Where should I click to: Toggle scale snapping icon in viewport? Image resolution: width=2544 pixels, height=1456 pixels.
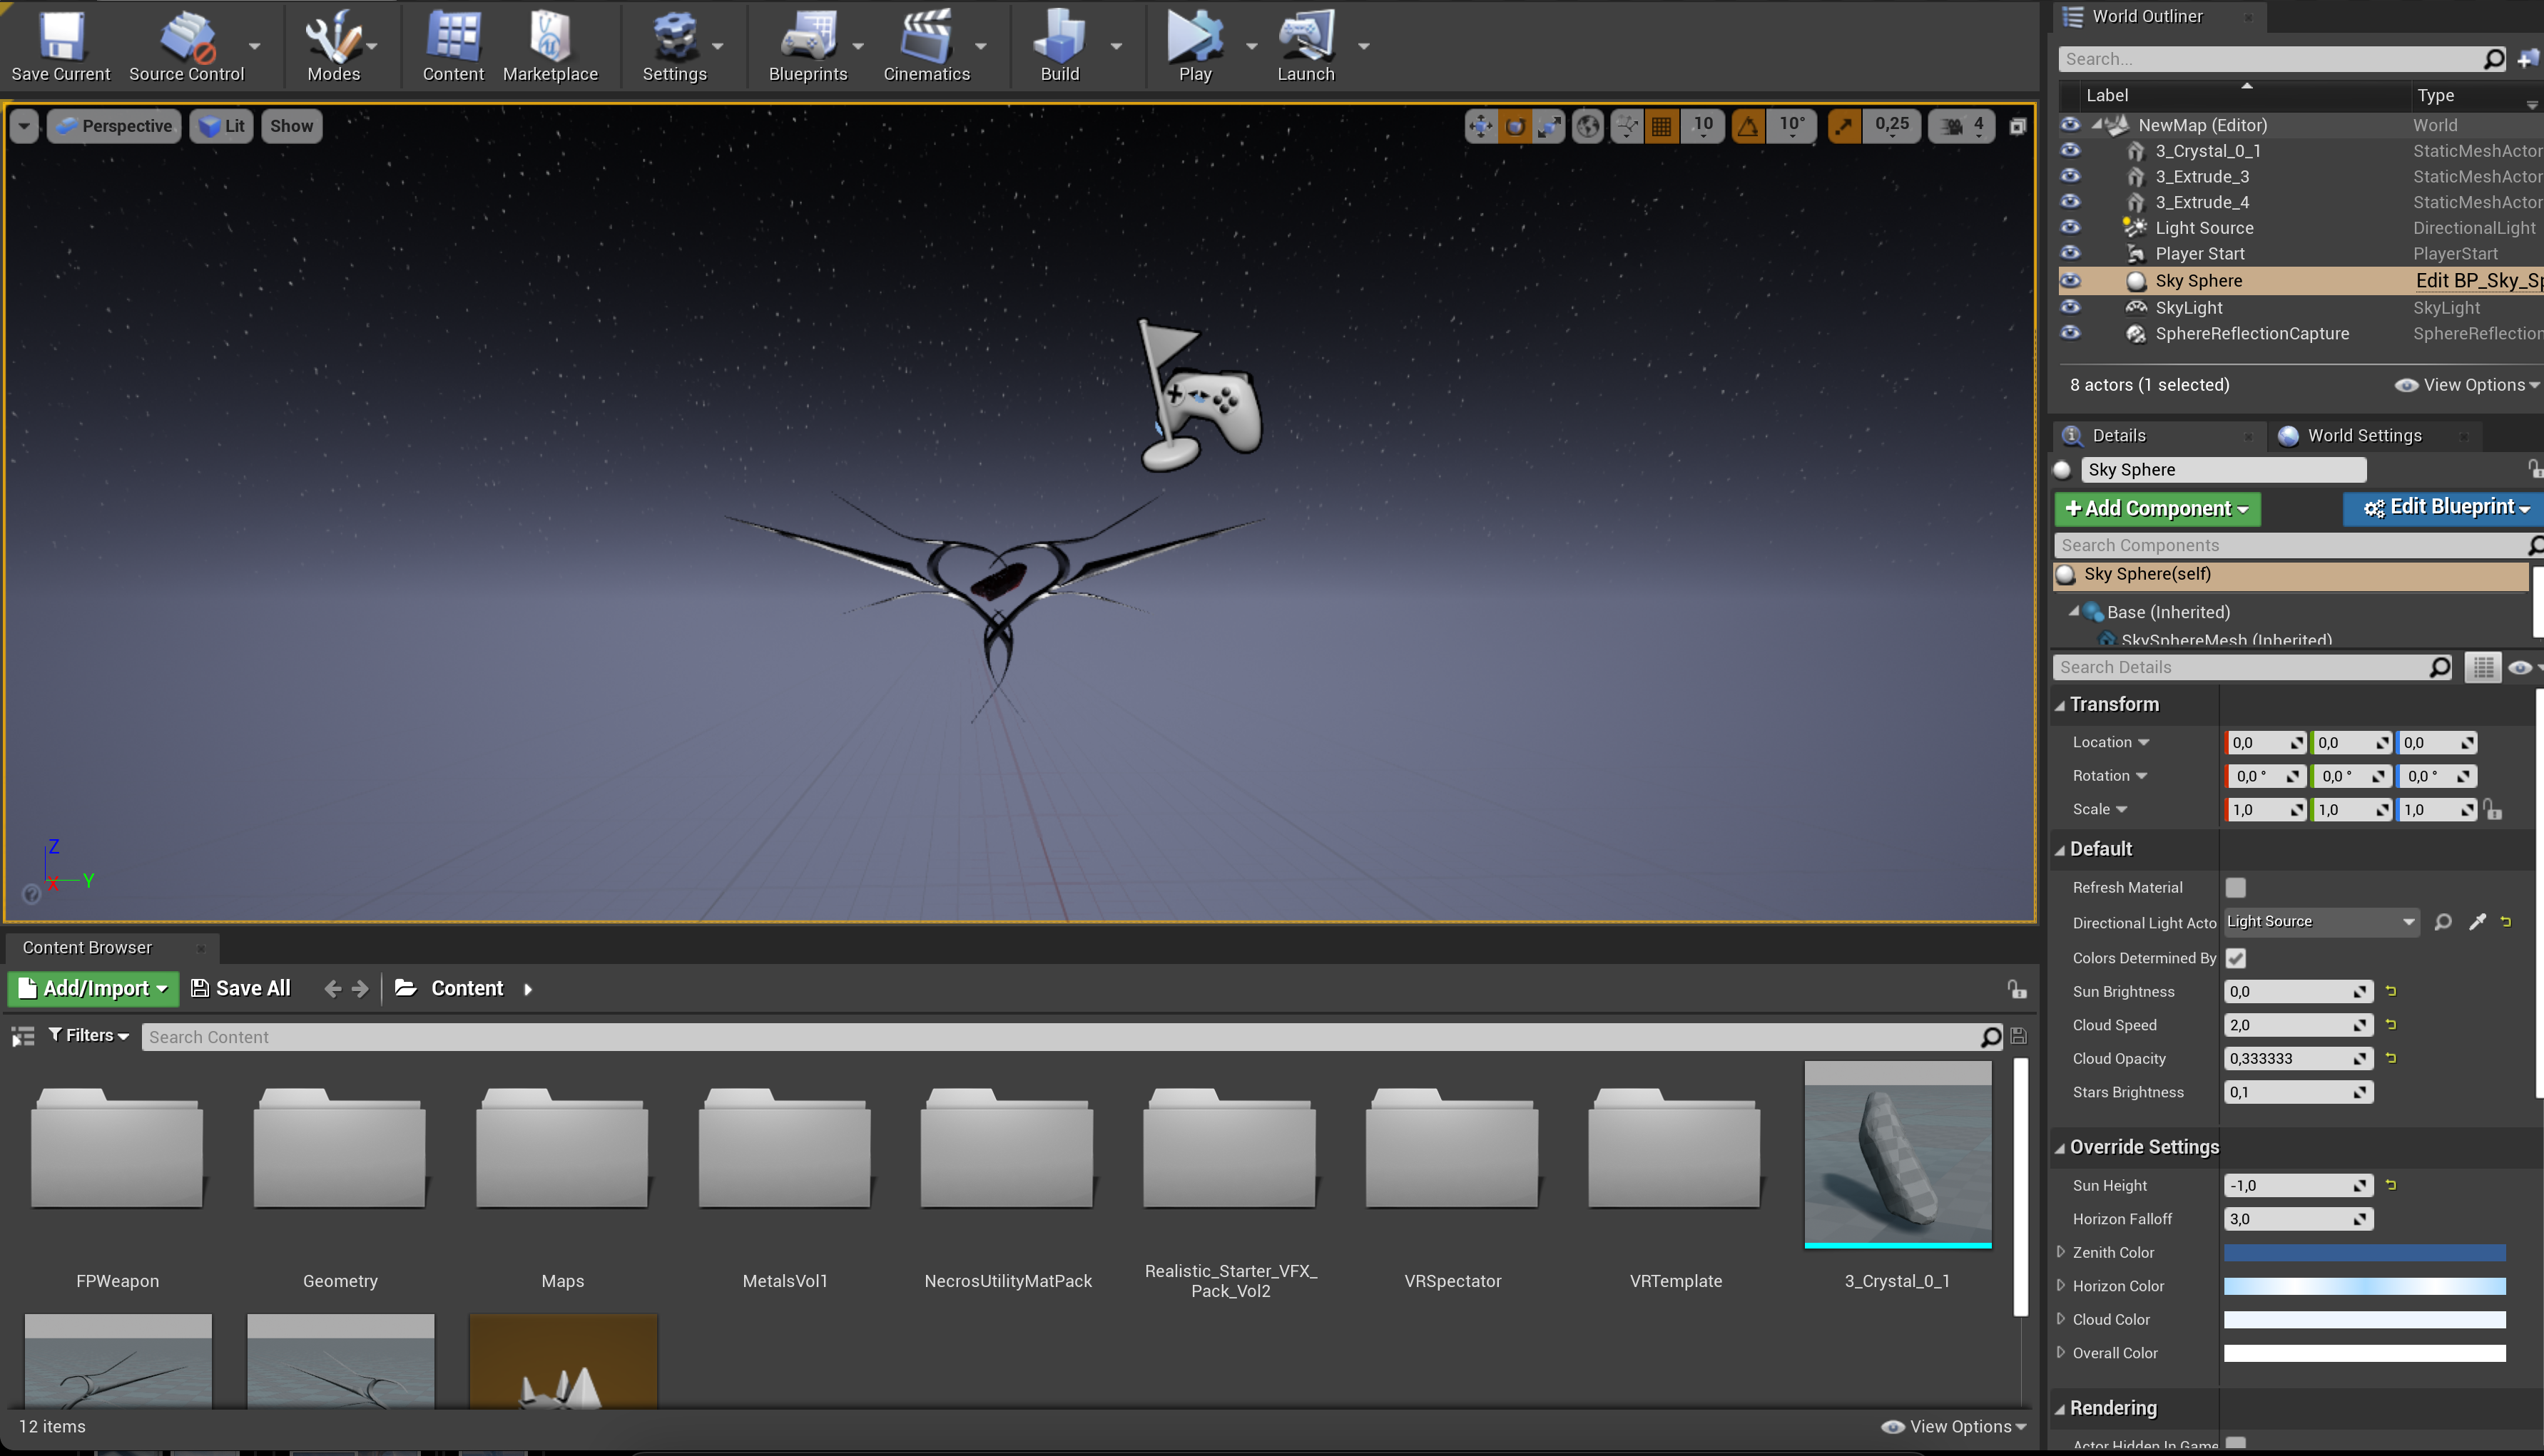point(1843,126)
